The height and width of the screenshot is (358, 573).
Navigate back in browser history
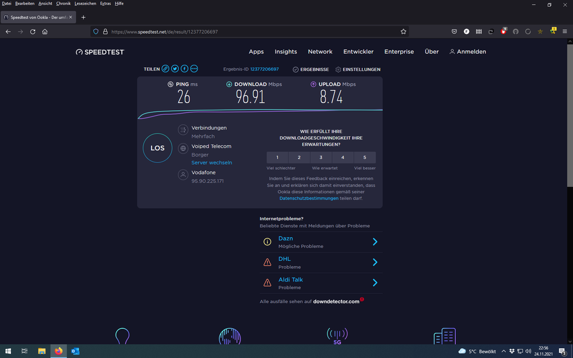tap(8, 32)
